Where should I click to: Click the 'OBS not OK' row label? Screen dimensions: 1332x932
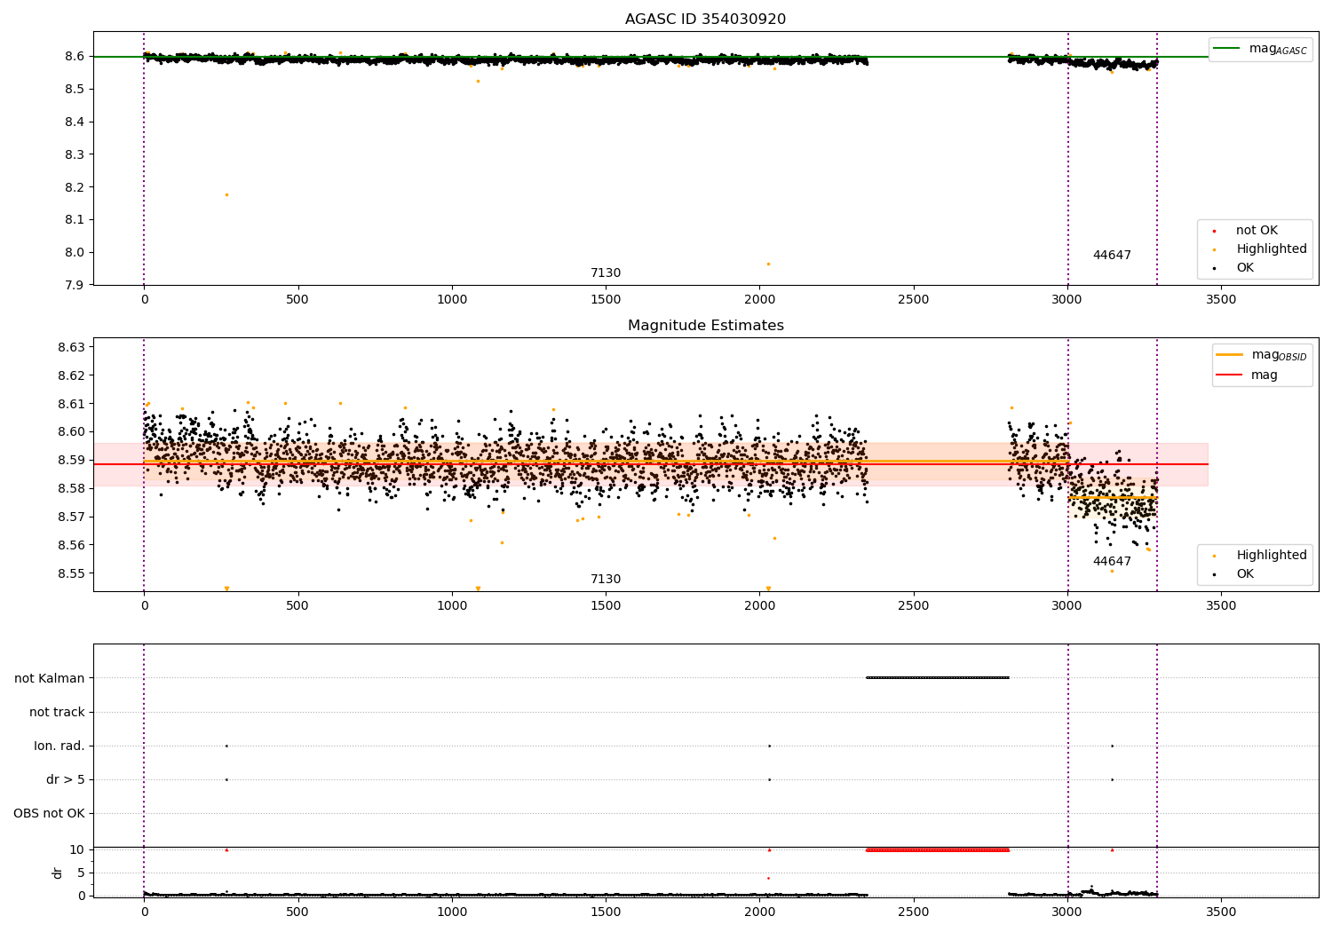[x=49, y=814]
